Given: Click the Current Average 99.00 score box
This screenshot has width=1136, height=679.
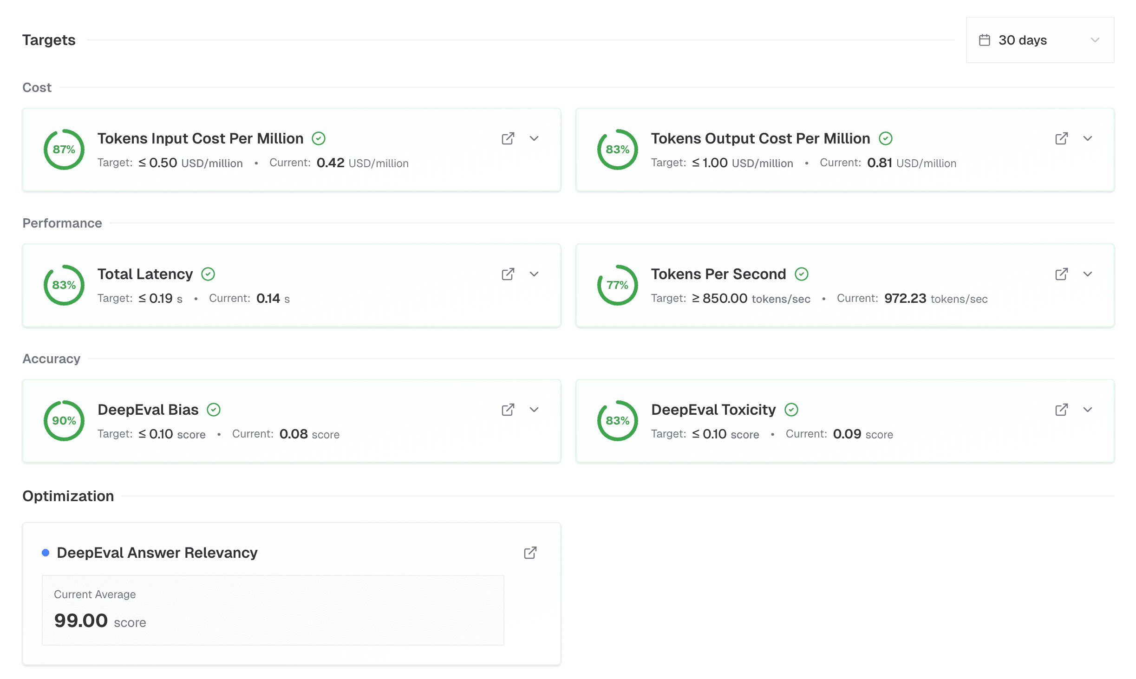Looking at the screenshot, I should click(x=273, y=610).
